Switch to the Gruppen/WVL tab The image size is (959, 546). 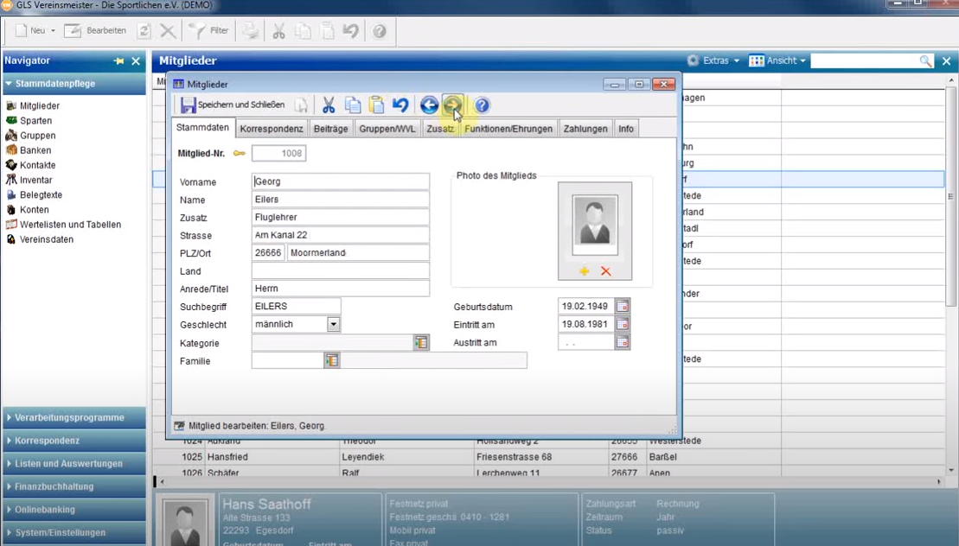(387, 129)
